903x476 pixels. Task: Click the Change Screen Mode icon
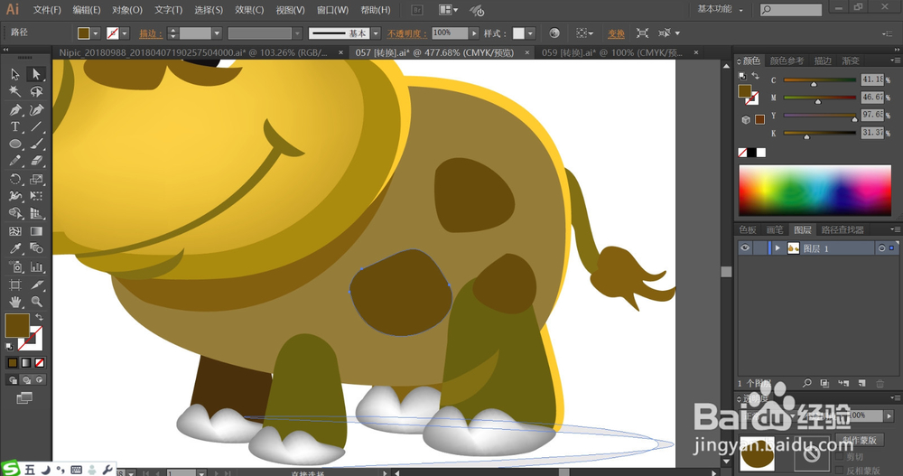pyautogui.click(x=24, y=397)
